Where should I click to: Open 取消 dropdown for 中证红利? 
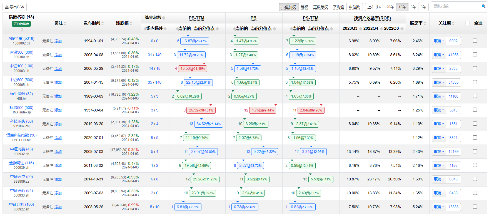click(x=439, y=207)
